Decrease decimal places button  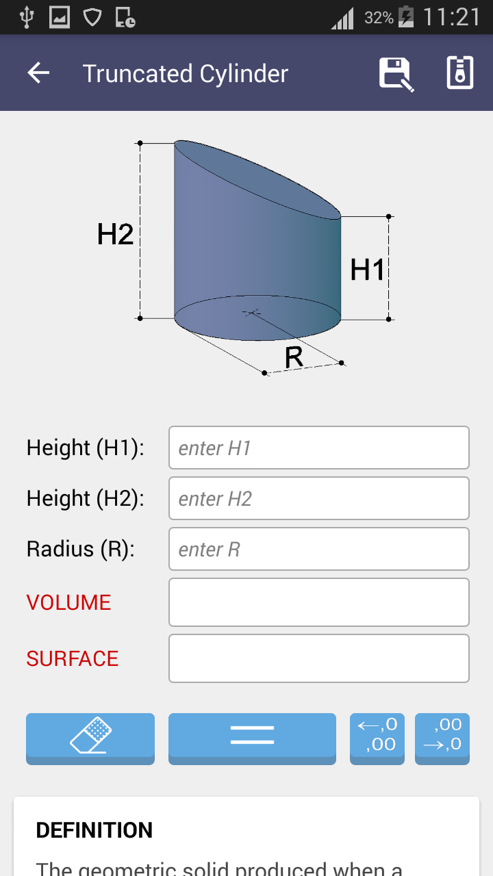coord(377,736)
